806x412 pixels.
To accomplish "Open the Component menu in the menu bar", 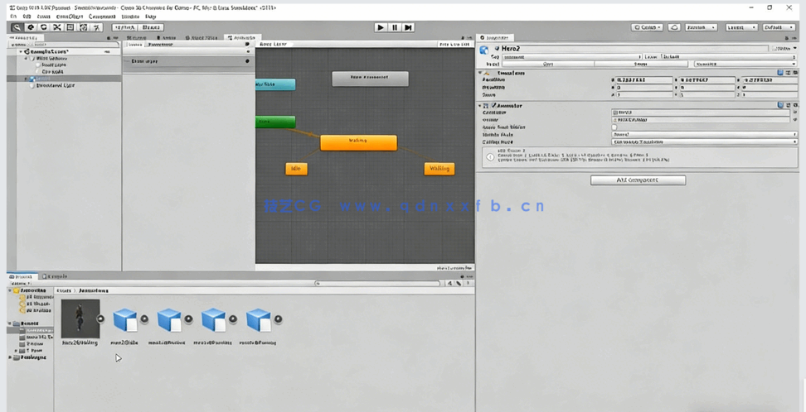I will click(102, 16).
